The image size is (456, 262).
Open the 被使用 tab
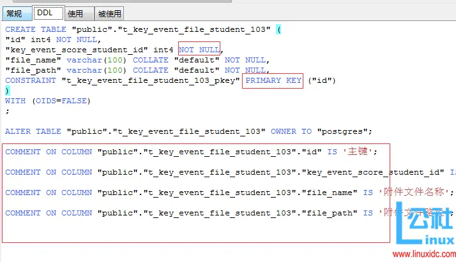click(x=109, y=13)
